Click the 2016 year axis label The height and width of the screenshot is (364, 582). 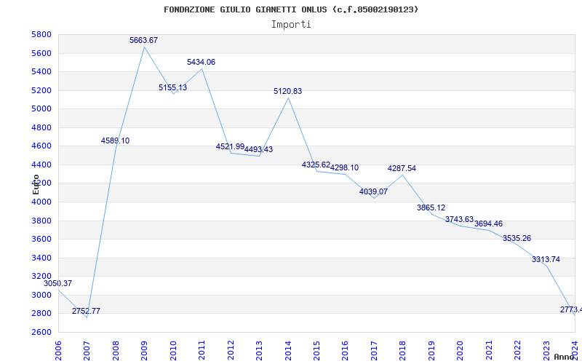(x=345, y=351)
